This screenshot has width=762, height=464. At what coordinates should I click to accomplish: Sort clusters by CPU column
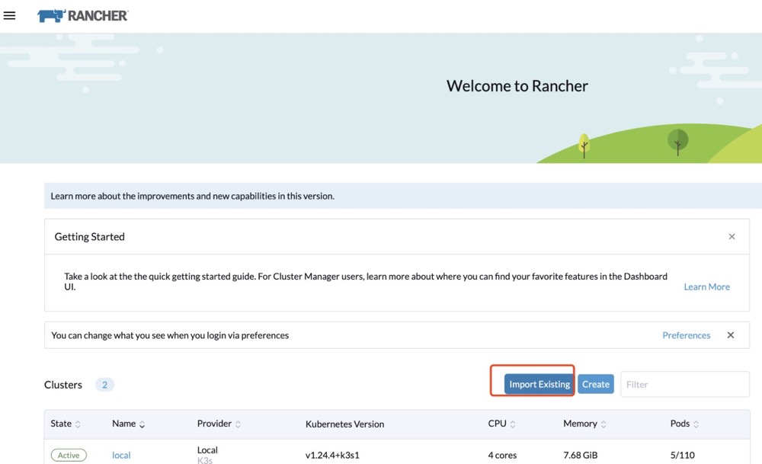(x=501, y=424)
